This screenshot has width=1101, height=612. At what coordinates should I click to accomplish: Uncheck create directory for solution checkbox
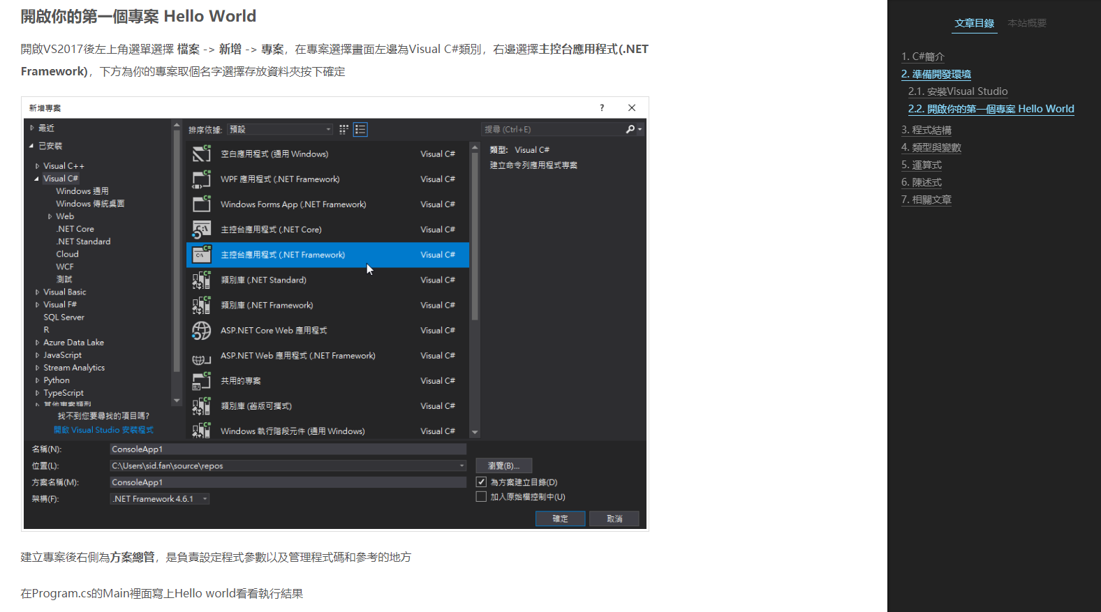coord(481,482)
